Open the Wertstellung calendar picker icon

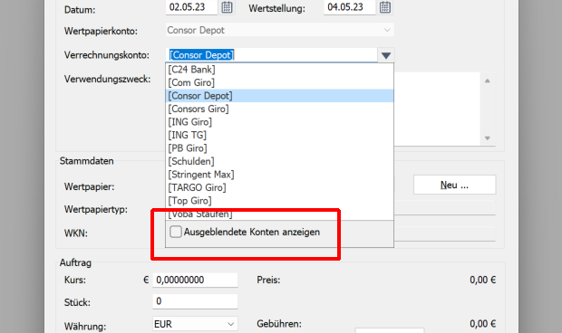[385, 7]
